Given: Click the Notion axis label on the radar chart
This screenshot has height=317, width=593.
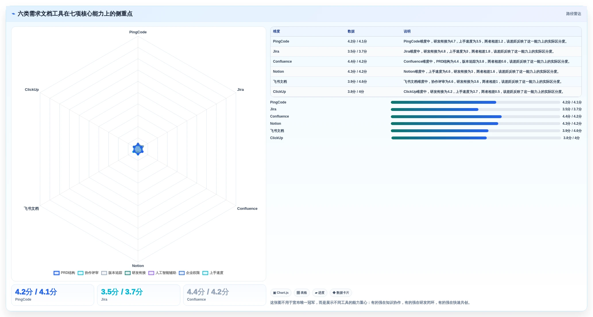Looking at the screenshot, I should pos(138,266).
